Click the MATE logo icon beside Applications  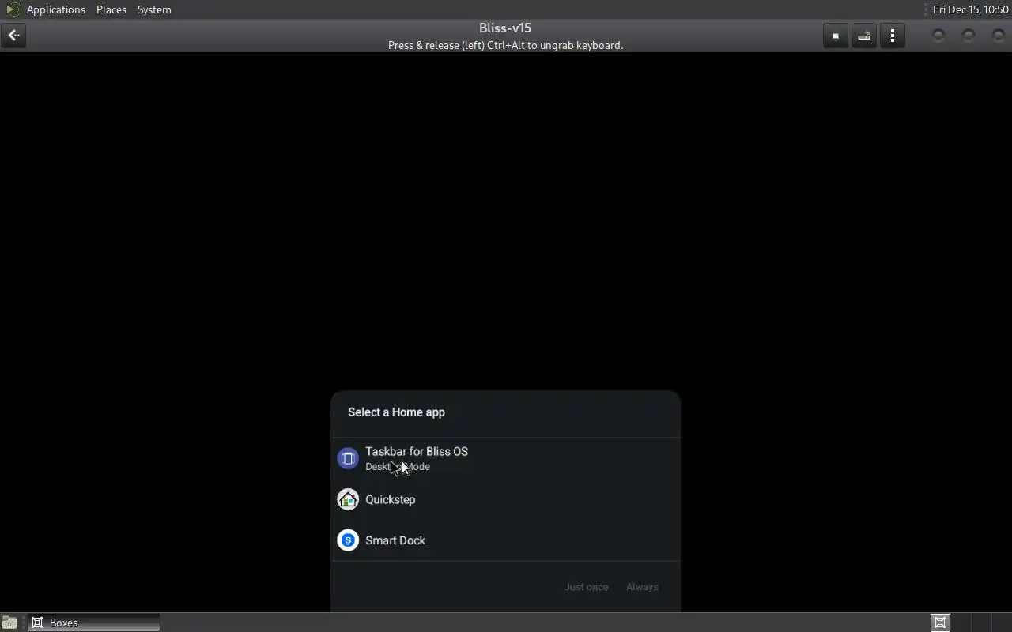[13, 9]
